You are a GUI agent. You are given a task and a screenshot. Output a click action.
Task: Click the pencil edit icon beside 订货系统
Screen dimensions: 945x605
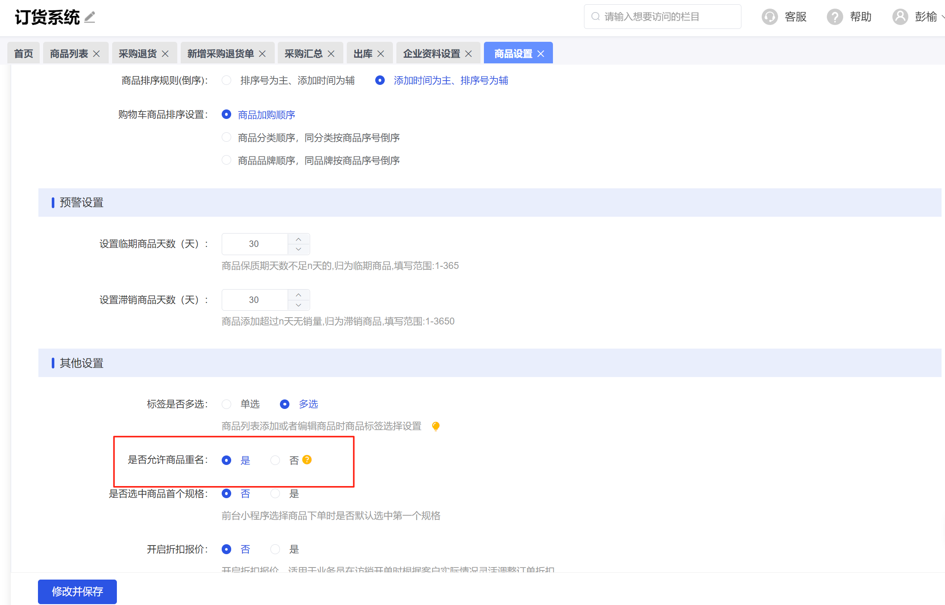[89, 17]
